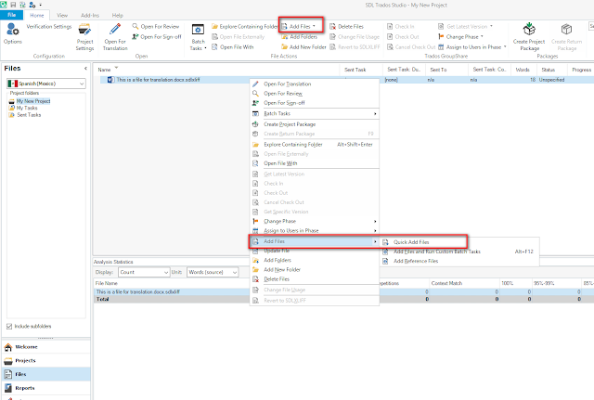Image resolution: width=594 pixels, height=400 pixels.
Task: Open Project Settings from the ribbon
Action: coord(84,37)
